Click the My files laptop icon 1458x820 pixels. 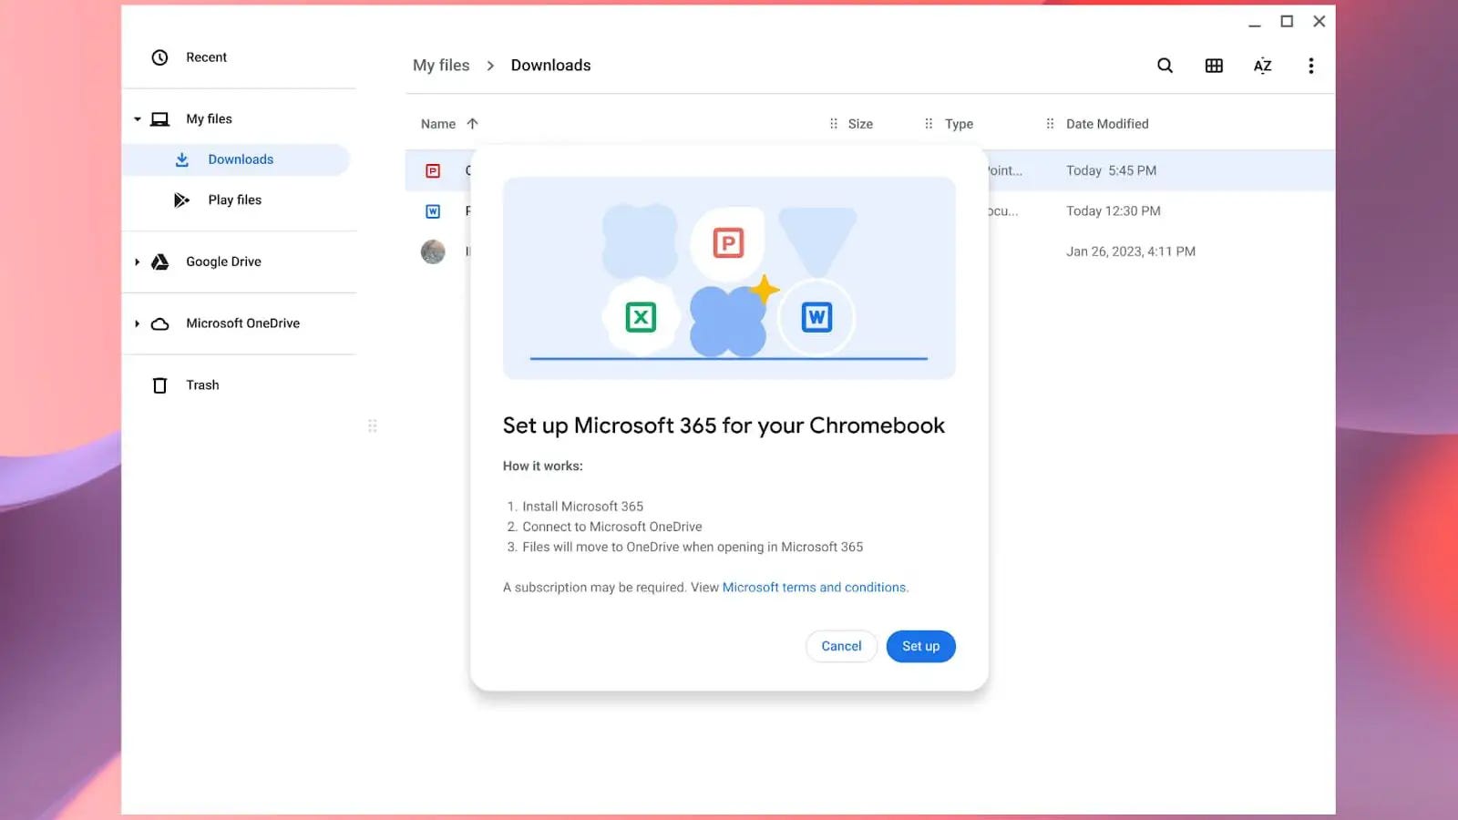tap(159, 119)
